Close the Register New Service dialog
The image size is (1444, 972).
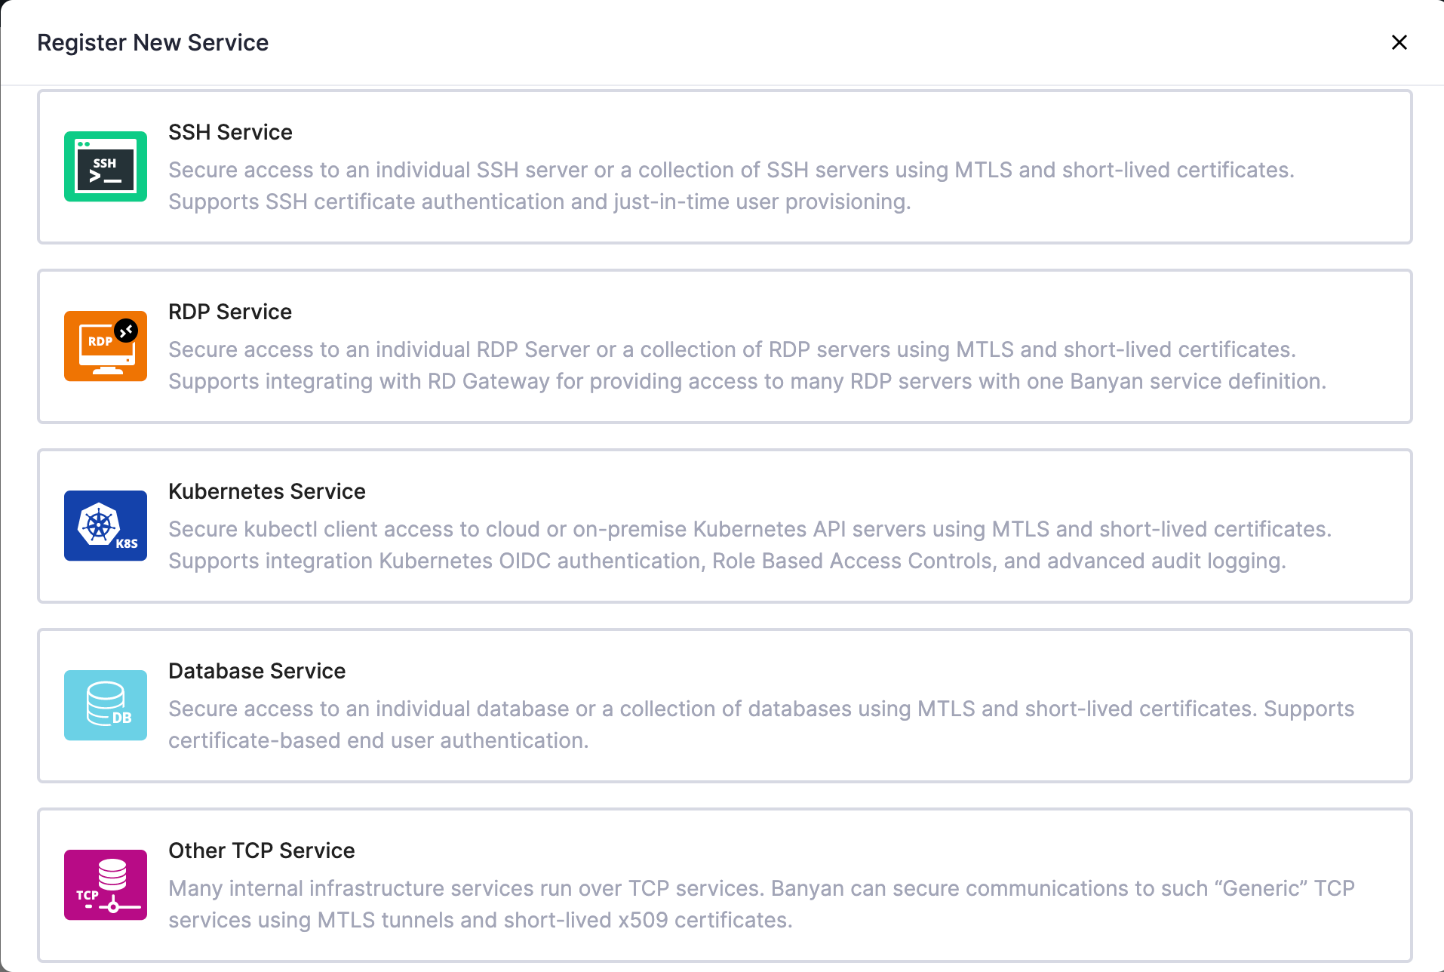[1399, 43]
